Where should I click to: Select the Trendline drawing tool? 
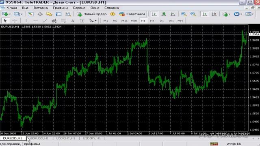click(x=45, y=21)
